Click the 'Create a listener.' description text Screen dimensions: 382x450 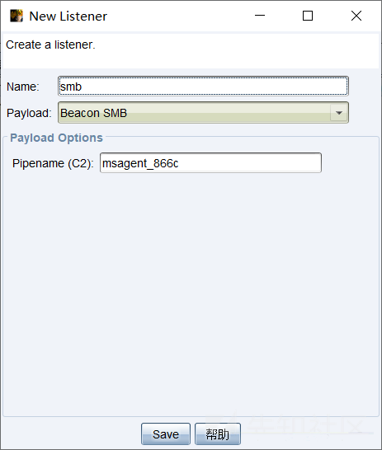click(50, 45)
